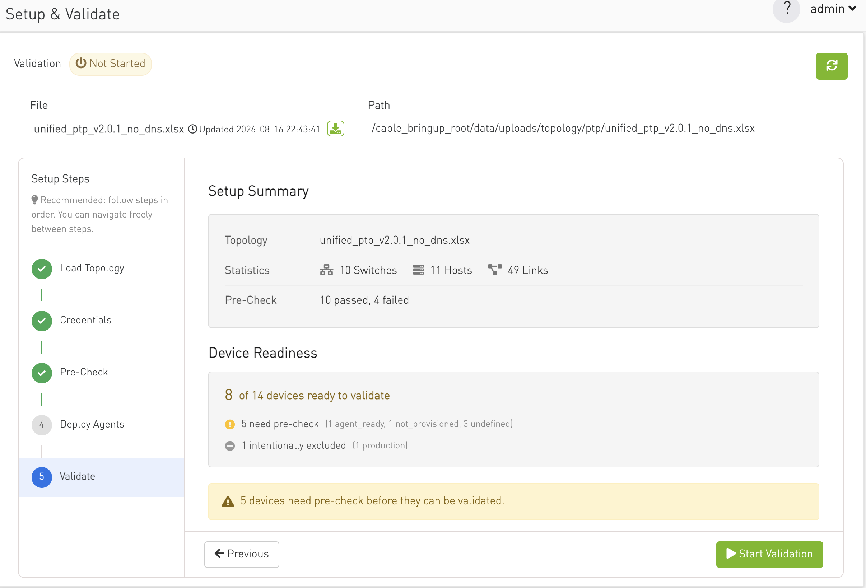The height and width of the screenshot is (588, 866).
Task: Click the pre-check status breakdown in parentheses
Action: 419,424
